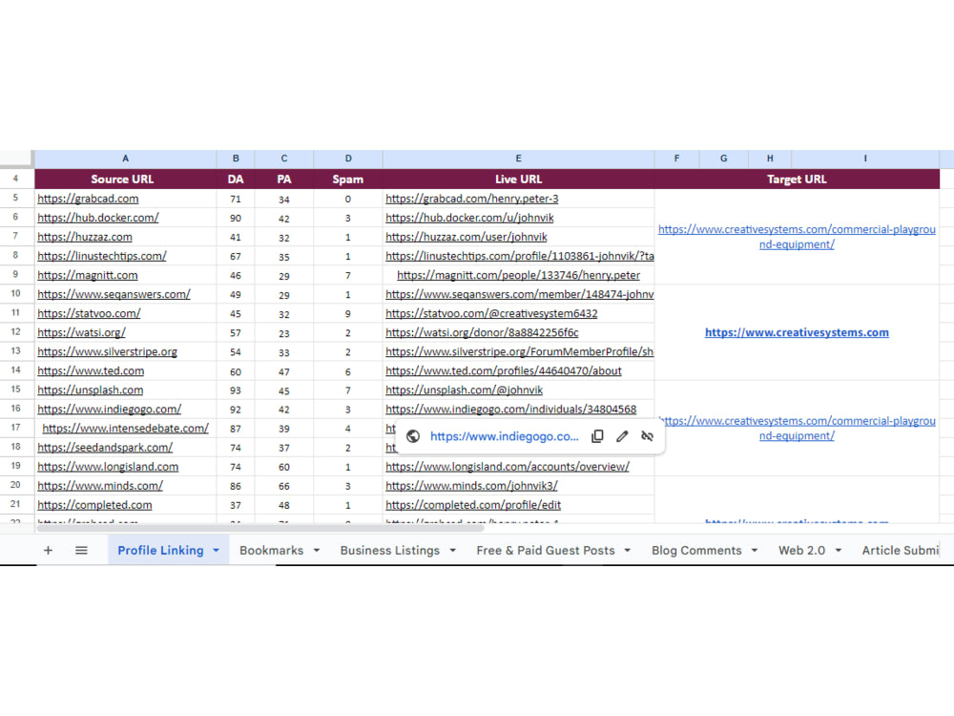Switch to the Article Submi sheet tab
This screenshot has width=954, height=716.
pyautogui.click(x=901, y=551)
